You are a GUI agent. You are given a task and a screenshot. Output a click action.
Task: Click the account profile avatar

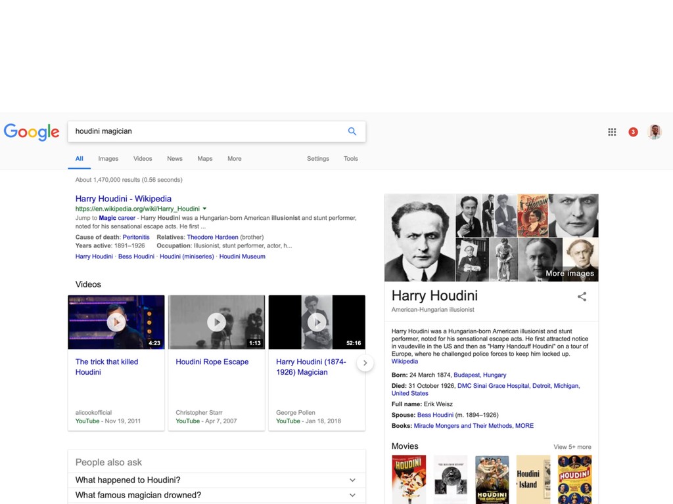coord(655,132)
